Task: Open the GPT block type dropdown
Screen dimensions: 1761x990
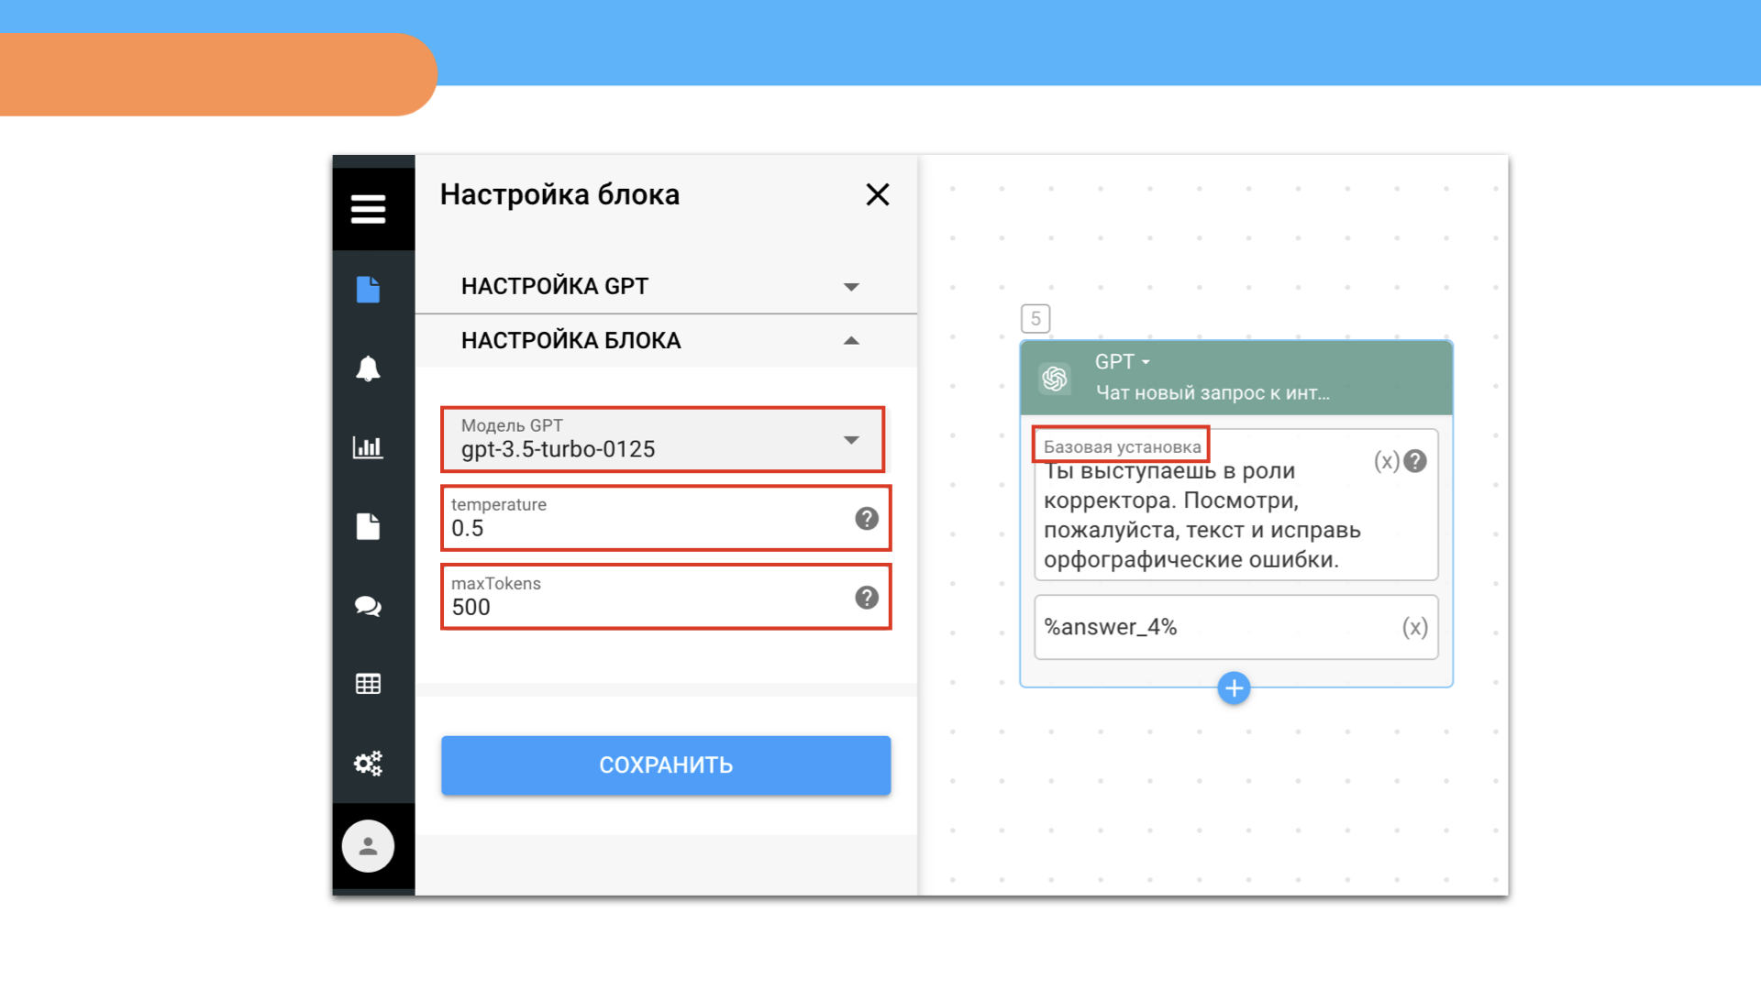Action: 1123,362
